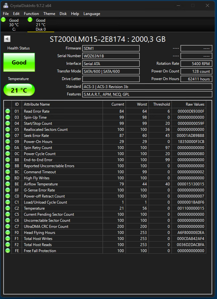Click the status orb of Power-On Hours row
The width and height of the screenshot is (217, 299).
(x=8, y=141)
